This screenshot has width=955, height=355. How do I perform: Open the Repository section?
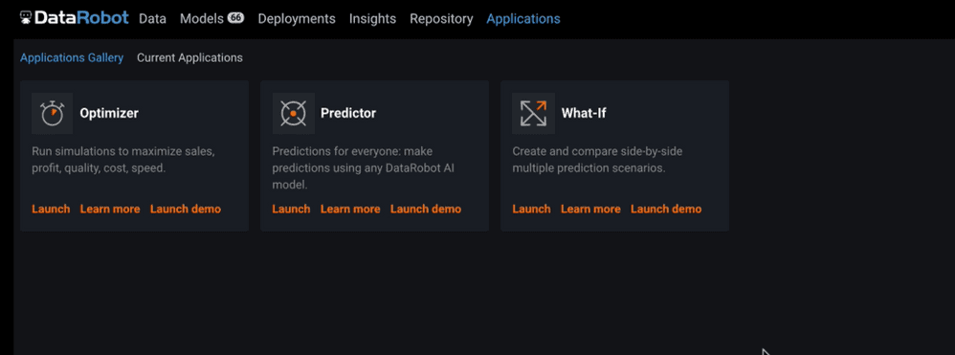[x=441, y=19]
